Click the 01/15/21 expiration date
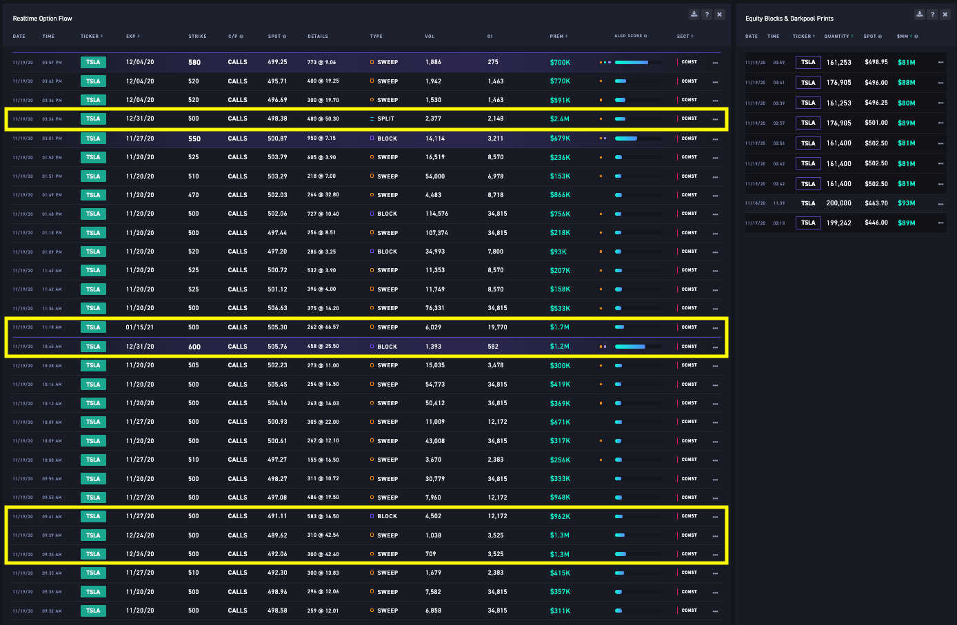 pyautogui.click(x=140, y=327)
